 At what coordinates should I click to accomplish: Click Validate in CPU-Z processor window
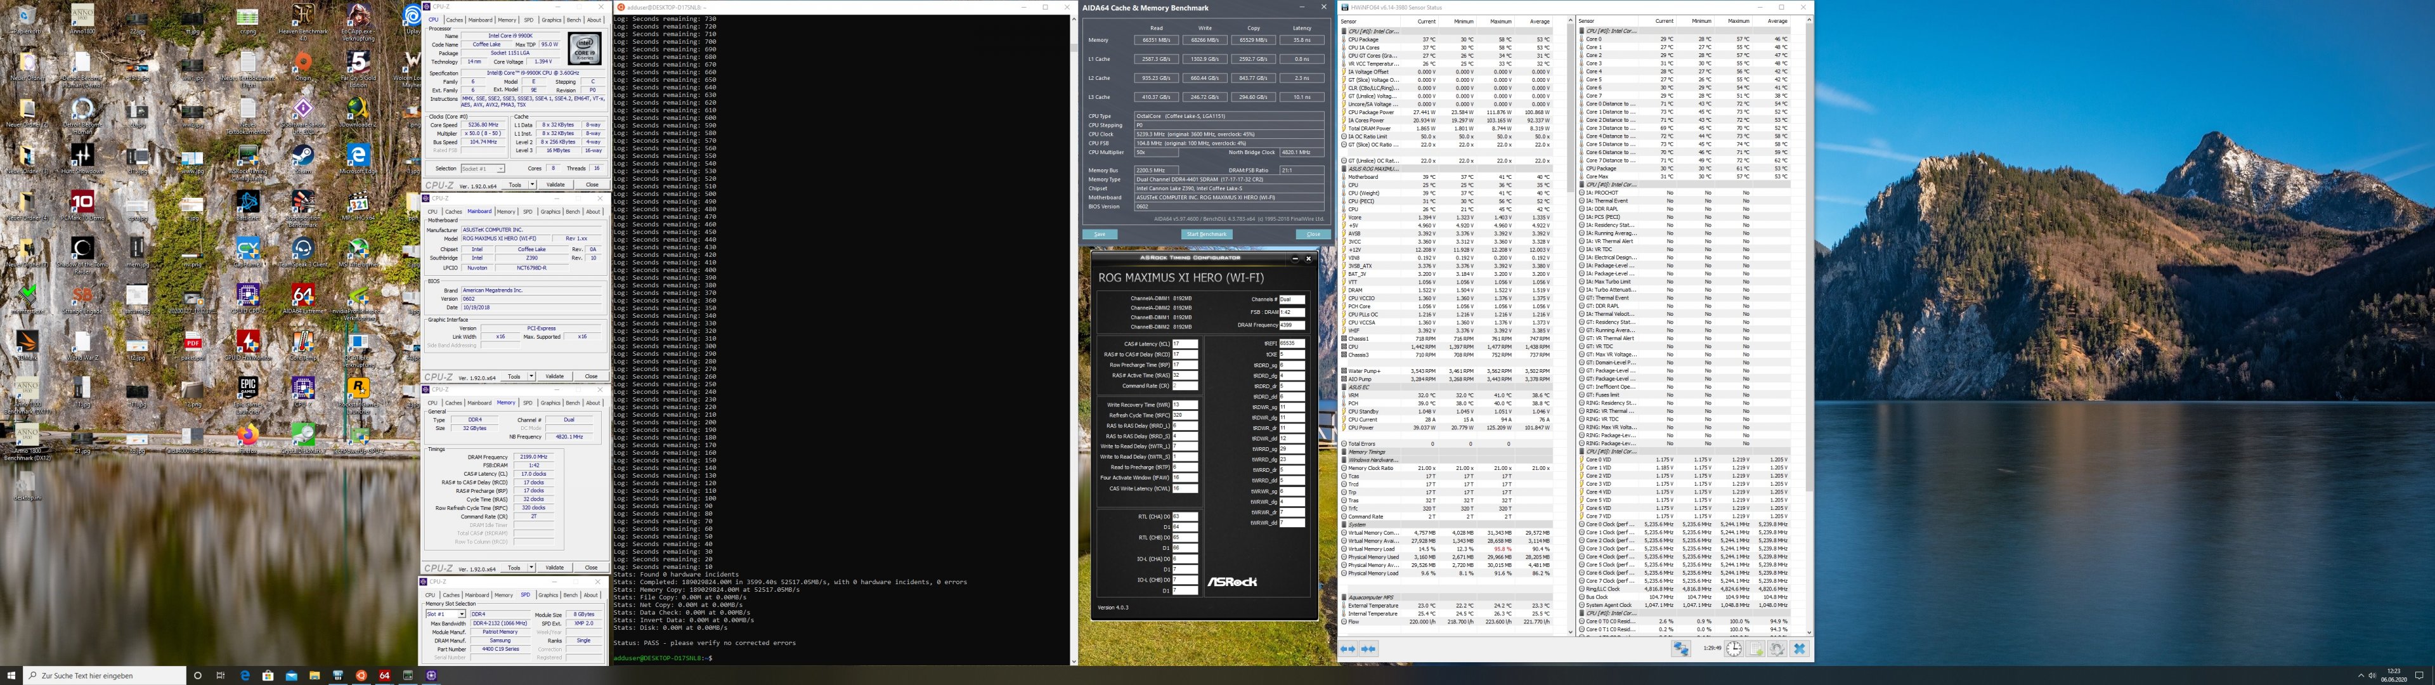[556, 185]
